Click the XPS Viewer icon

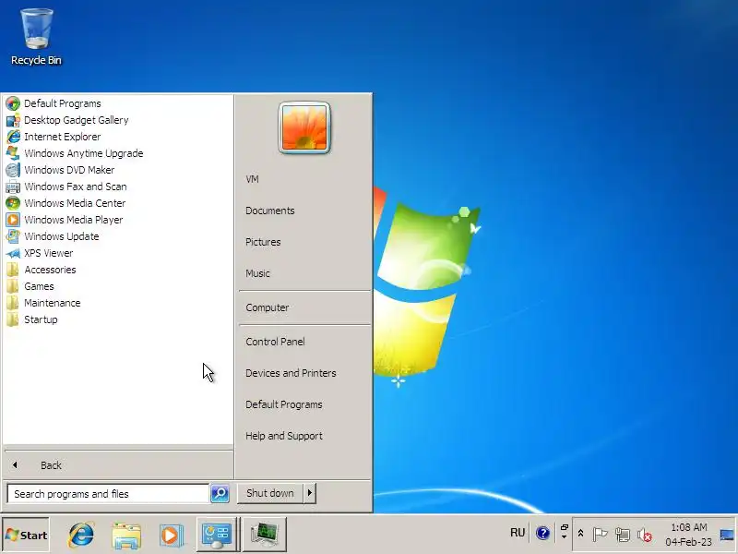coord(13,253)
